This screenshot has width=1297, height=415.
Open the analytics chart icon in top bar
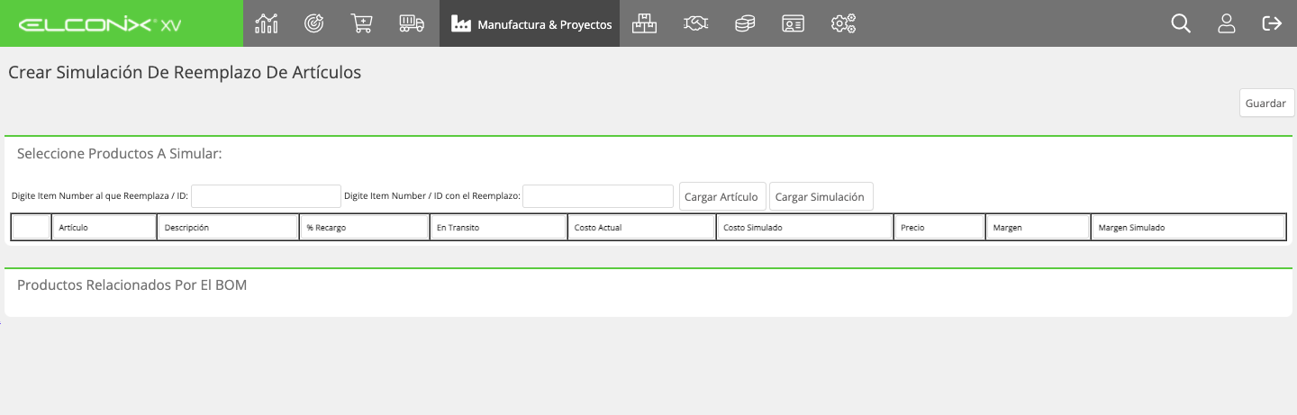(266, 23)
